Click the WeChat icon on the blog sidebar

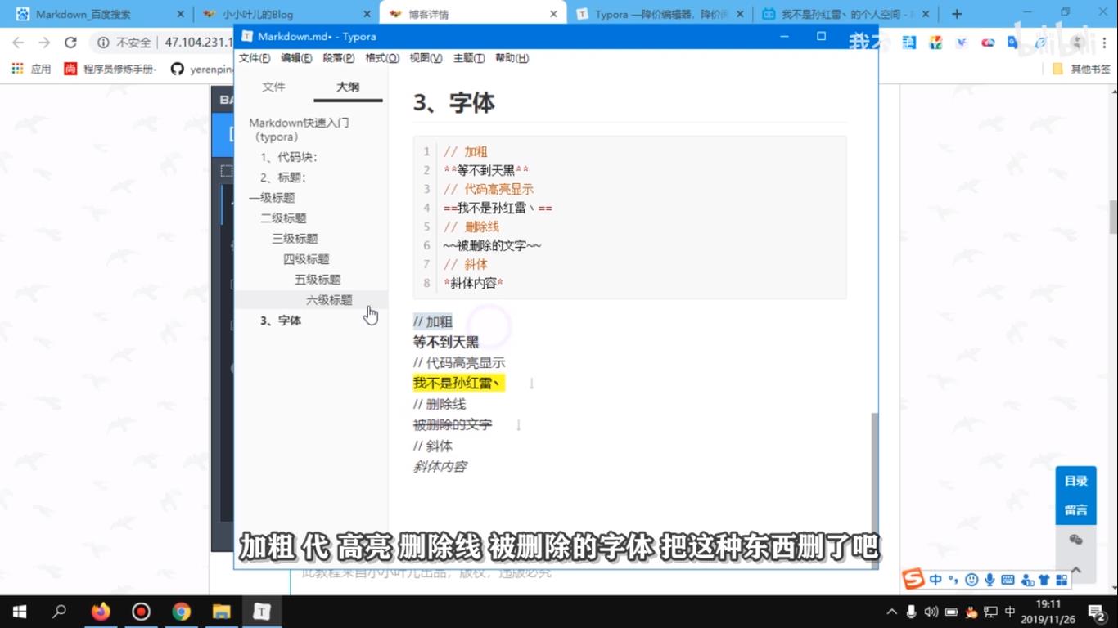click(x=1075, y=540)
